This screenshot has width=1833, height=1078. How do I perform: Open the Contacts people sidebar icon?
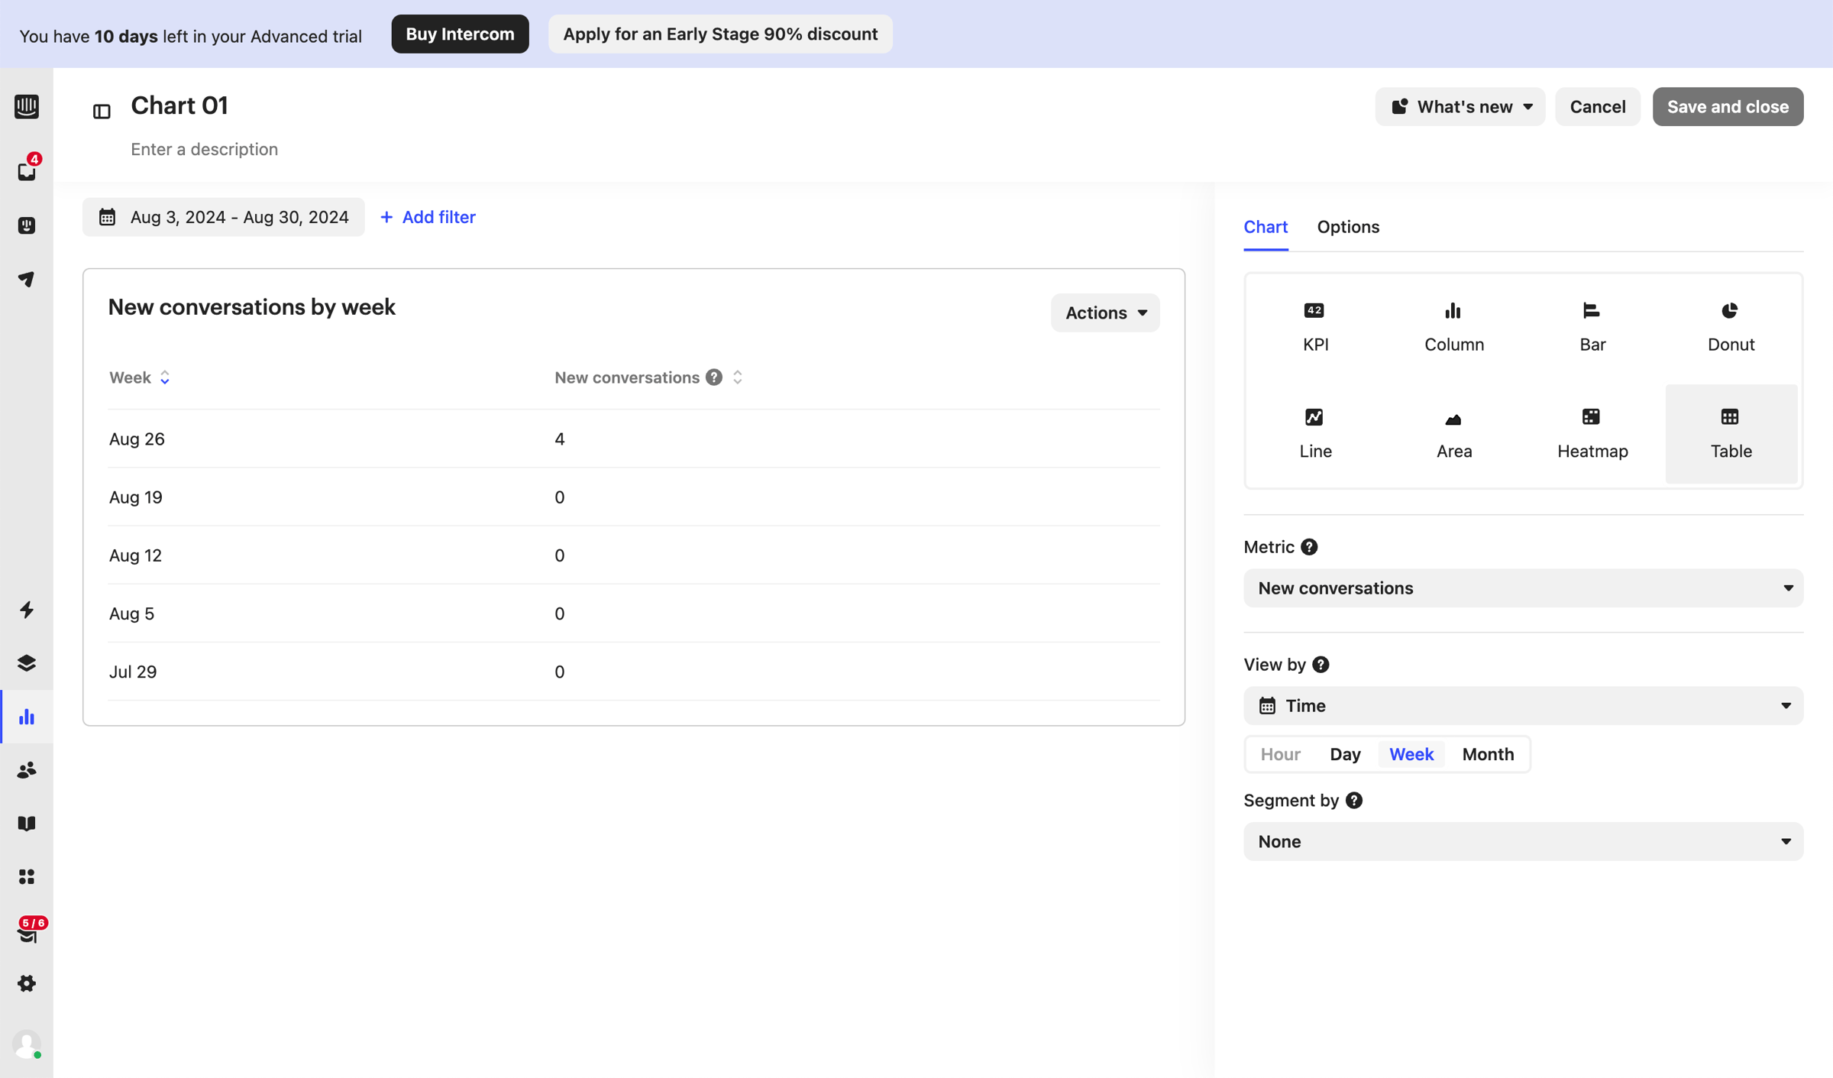pos(27,770)
